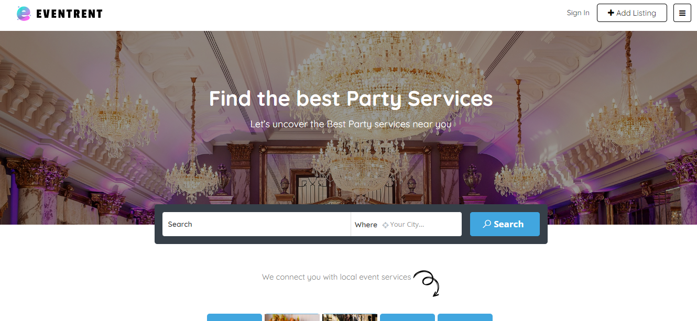Open the fourth blue category tile

click(407, 317)
